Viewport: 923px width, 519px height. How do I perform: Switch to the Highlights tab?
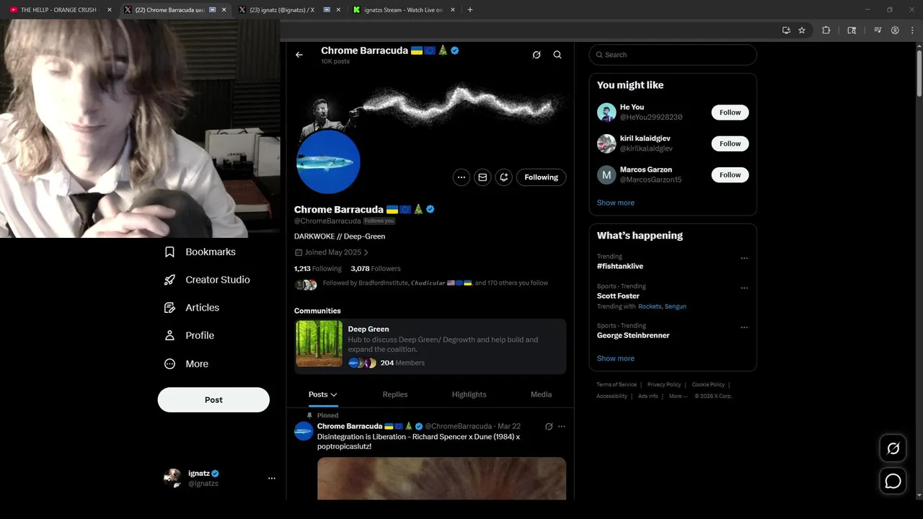pos(469,394)
